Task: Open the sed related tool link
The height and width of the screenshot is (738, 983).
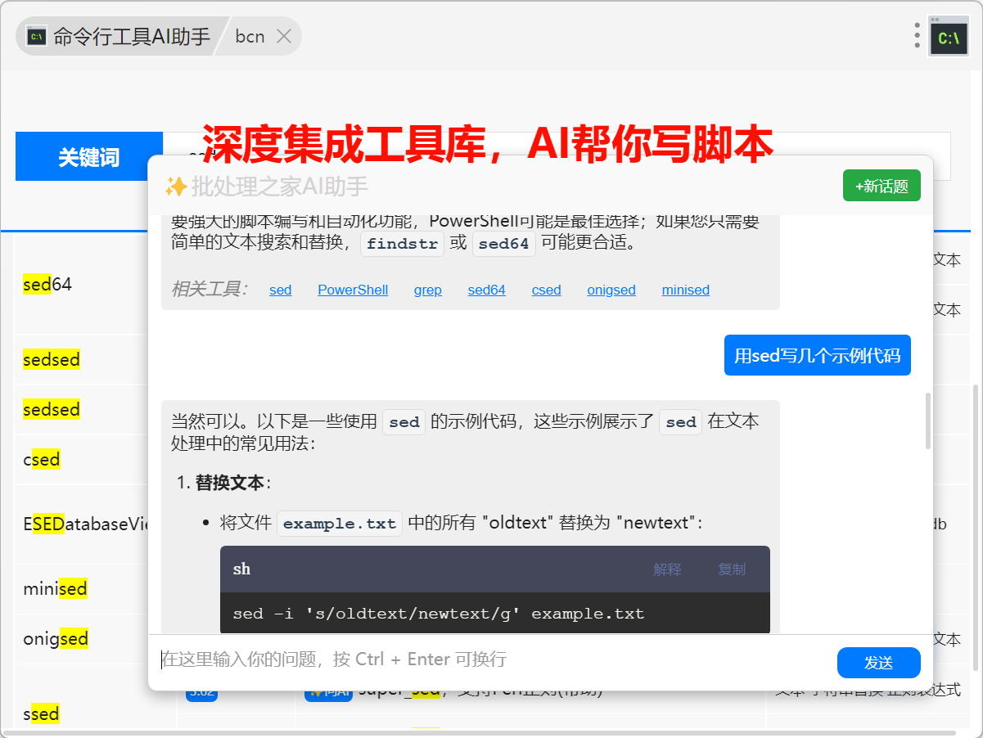Action: pos(280,290)
